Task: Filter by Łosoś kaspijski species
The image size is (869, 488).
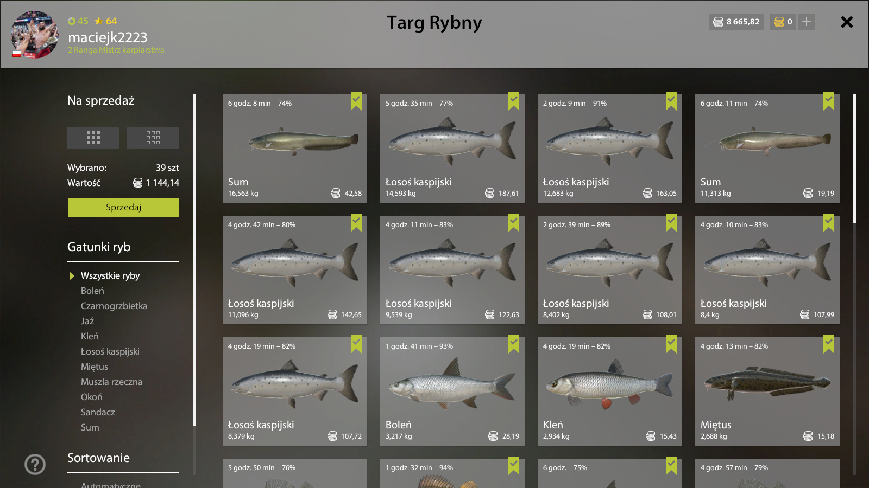Action: pos(110,351)
